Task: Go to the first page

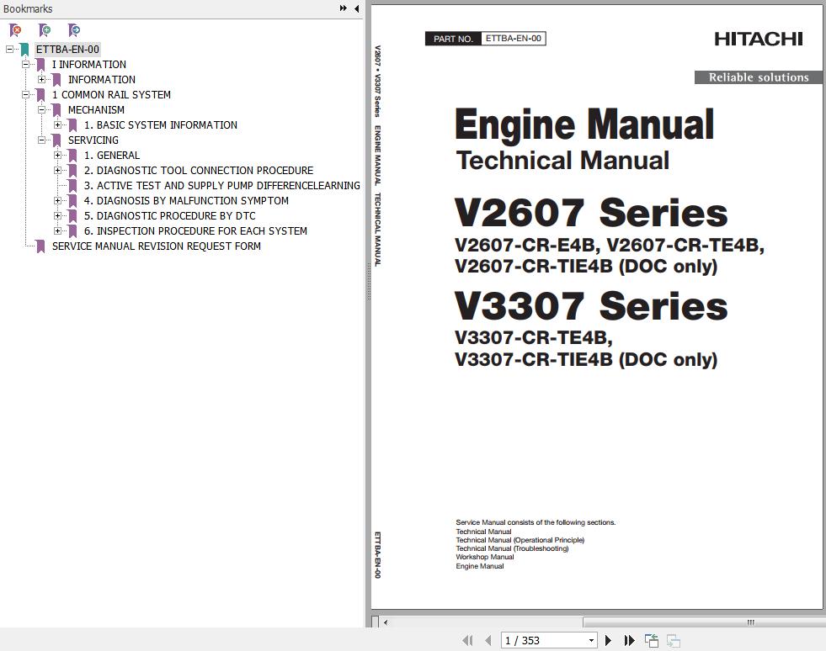Action: [x=467, y=640]
